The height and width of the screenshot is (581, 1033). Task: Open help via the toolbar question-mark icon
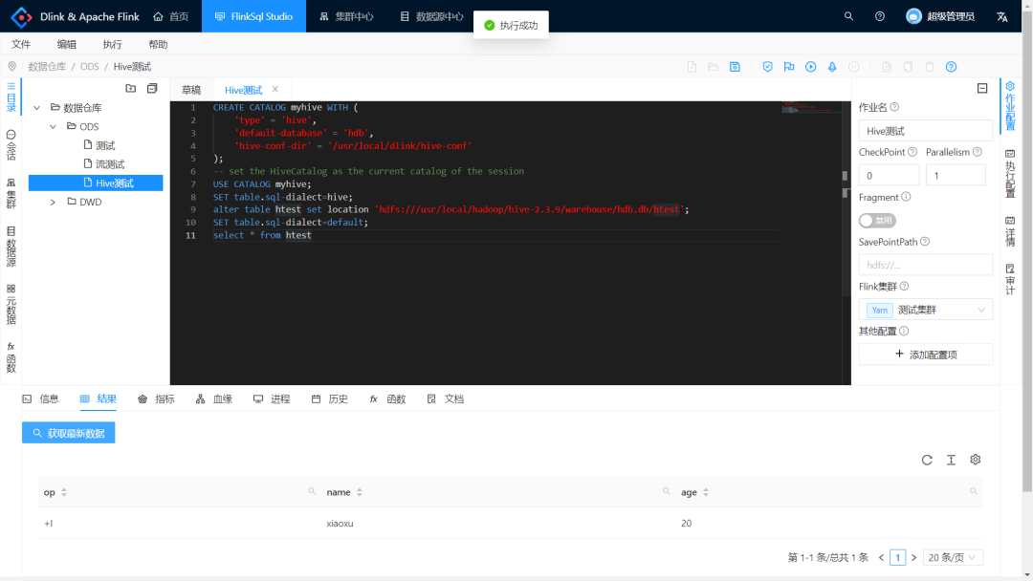coord(952,67)
